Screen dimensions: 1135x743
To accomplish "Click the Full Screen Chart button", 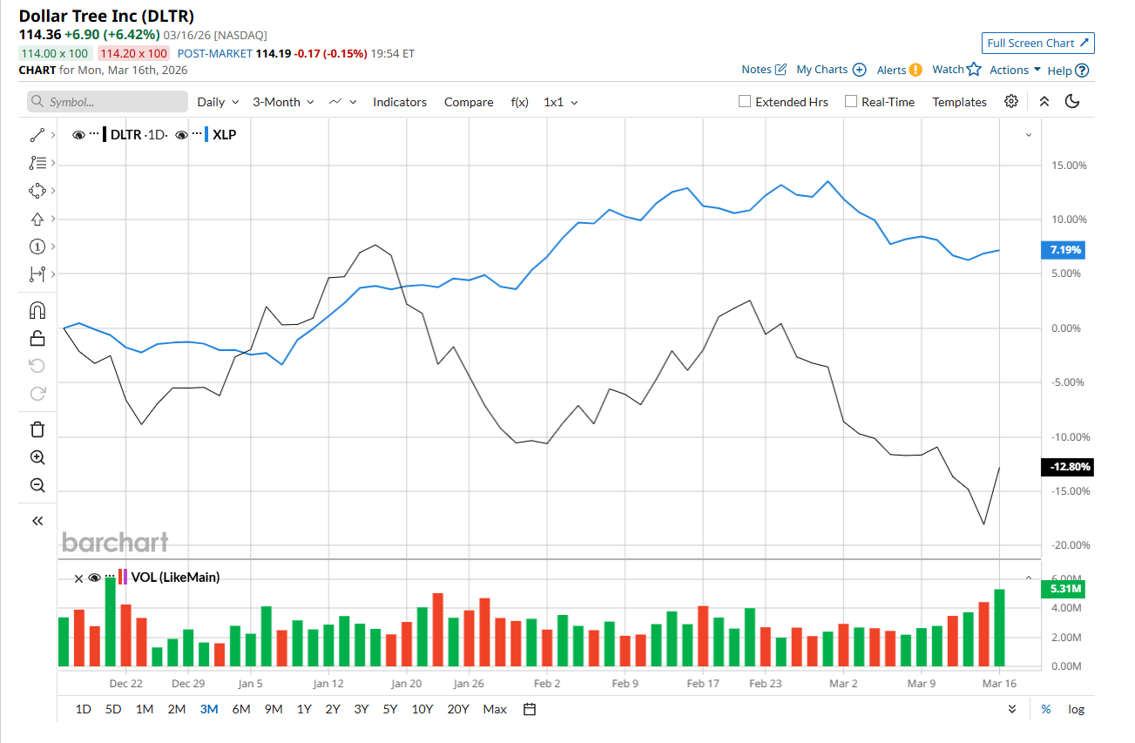I will tap(1037, 44).
